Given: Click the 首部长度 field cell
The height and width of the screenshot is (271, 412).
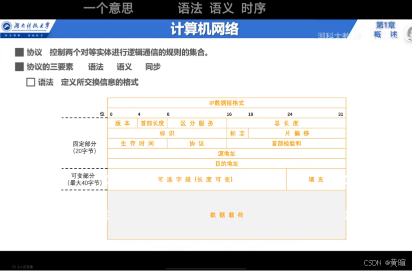Looking at the screenshot, I should click(x=152, y=123).
